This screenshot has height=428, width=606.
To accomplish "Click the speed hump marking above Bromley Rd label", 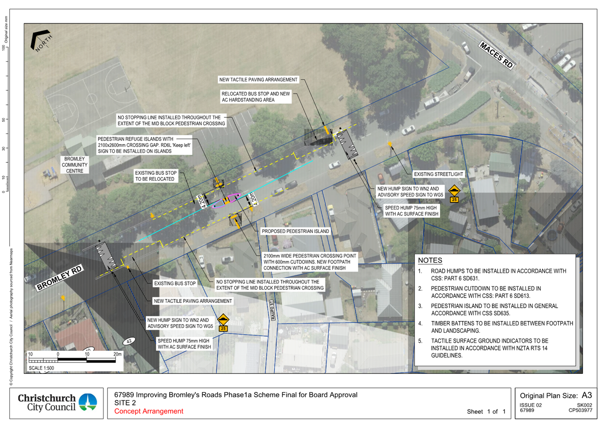I will (x=106, y=256).
